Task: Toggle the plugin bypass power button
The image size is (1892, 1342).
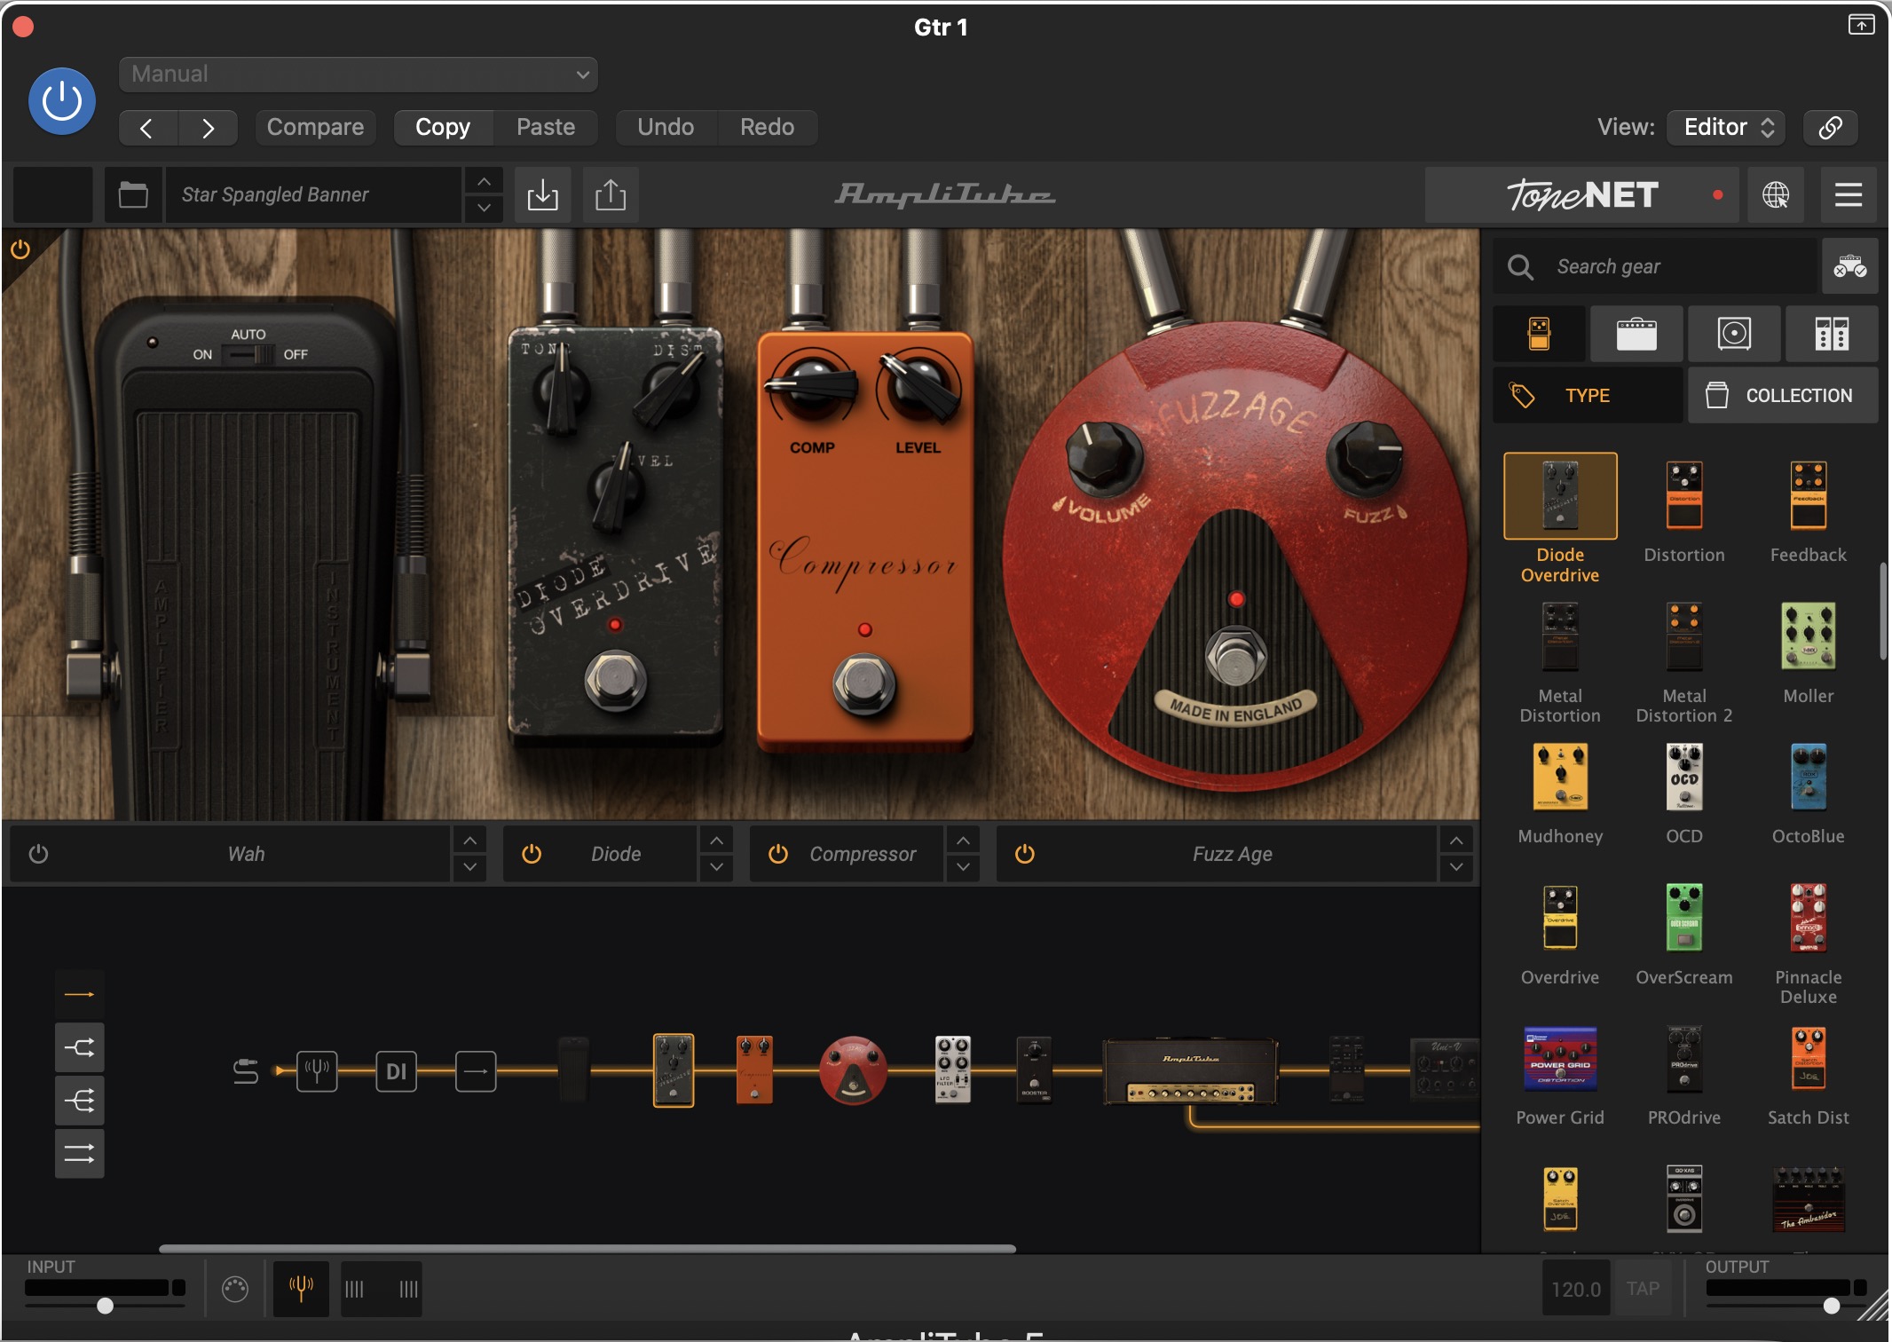Action: (62, 101)
